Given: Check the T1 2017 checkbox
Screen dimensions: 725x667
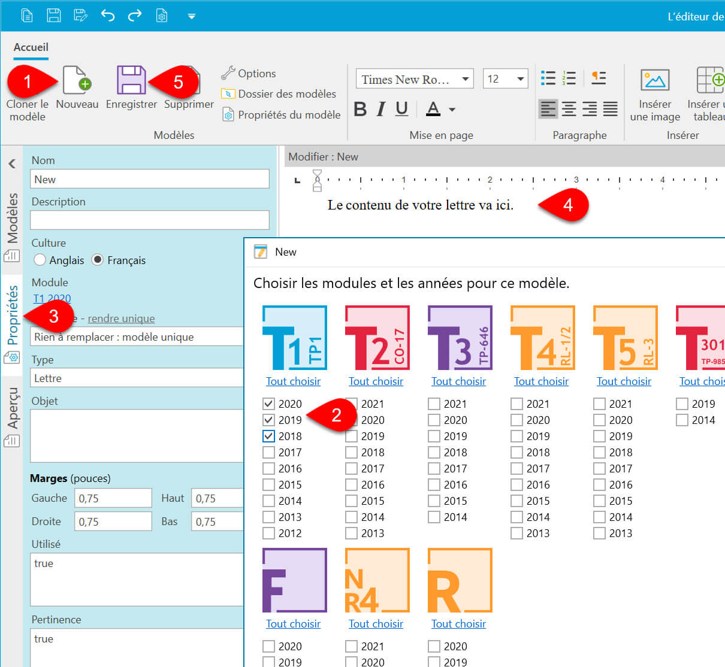Looking at the screenshot, I should [x=268, y=452].
